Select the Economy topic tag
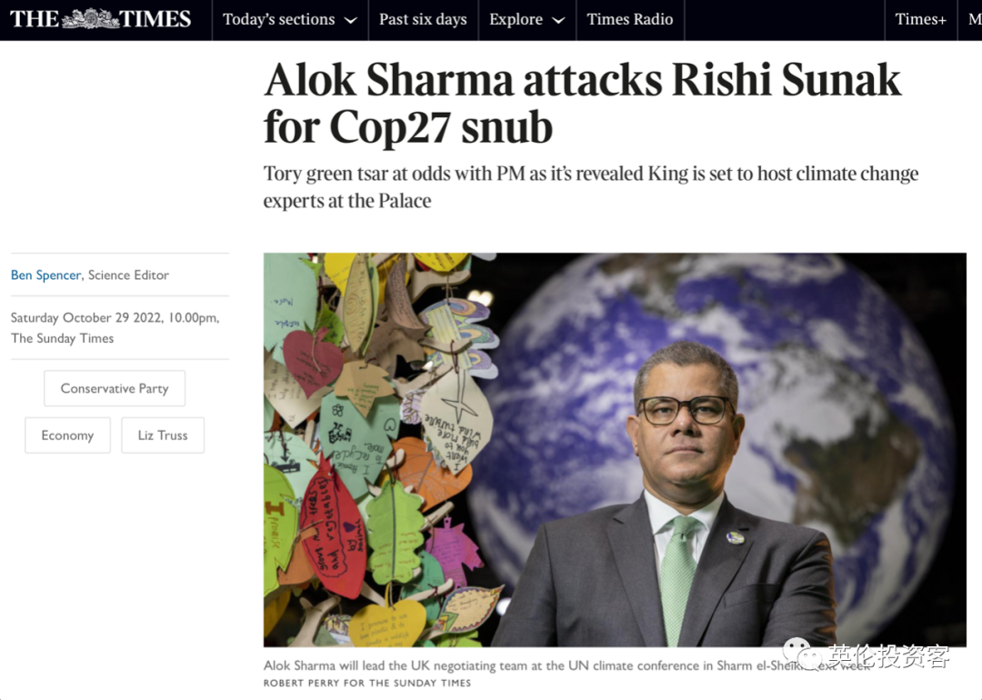 [x=67, y=435]
